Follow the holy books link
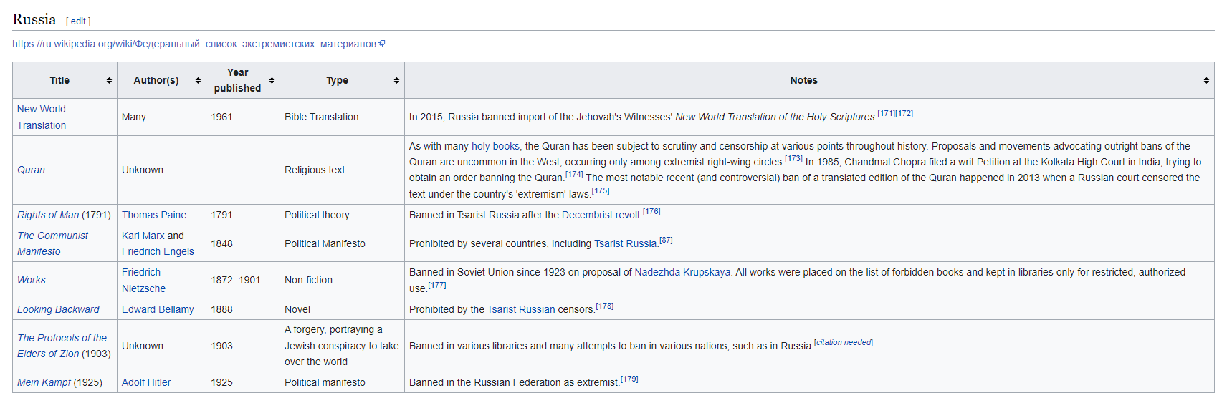Viewport: 1227px width, 393px height. (x=495, y=146)
